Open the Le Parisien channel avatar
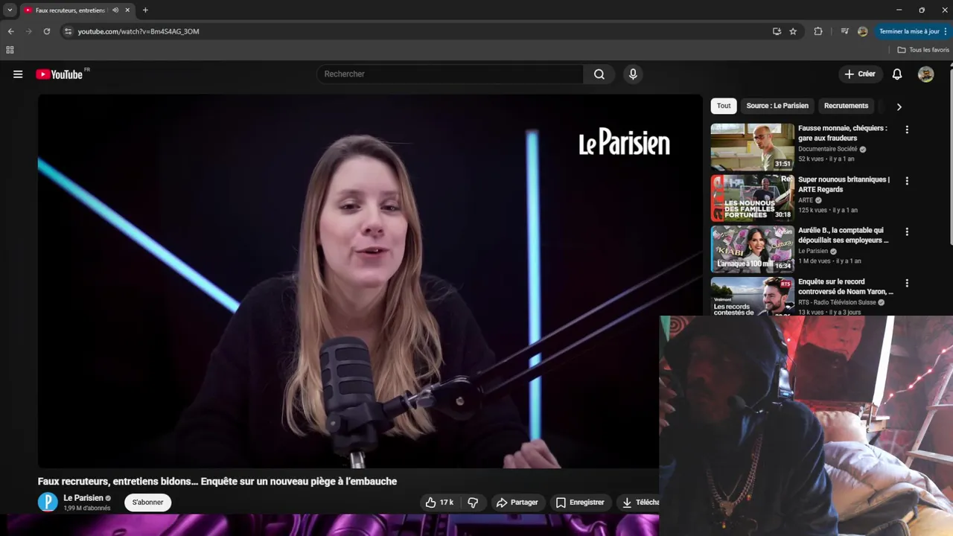The width and height of the screenshot is (953, 536). point(48,502)
